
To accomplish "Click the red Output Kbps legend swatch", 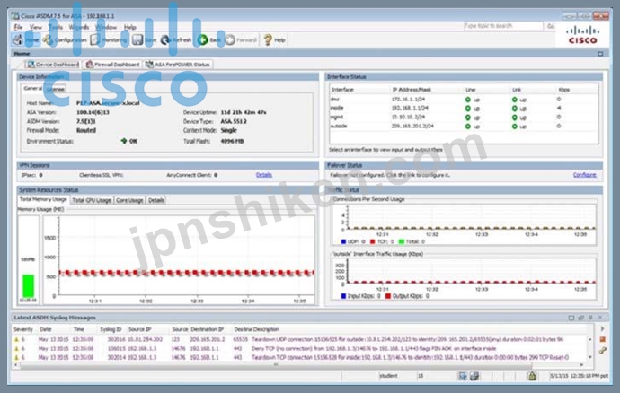I will [388, 296].
